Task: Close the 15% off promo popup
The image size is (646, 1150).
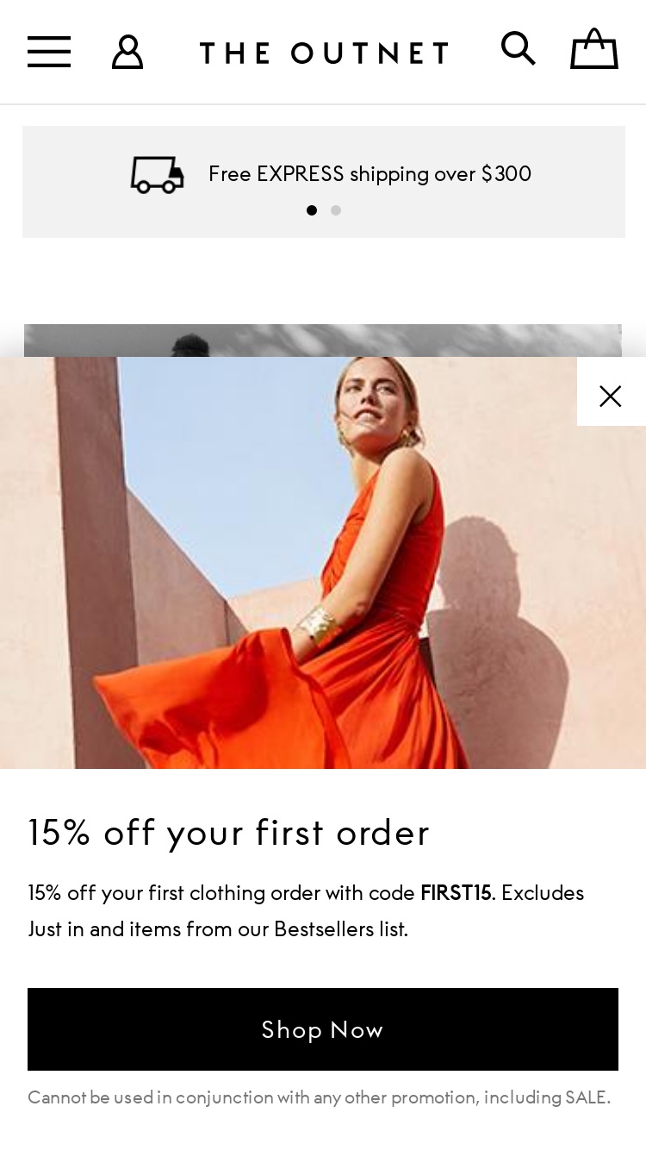Action: pyautogui.click(x=611, y=396)
